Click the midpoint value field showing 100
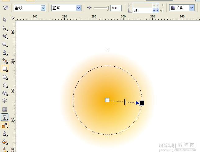Viewport: 200px width, 152px height. (x=116, y=8)
